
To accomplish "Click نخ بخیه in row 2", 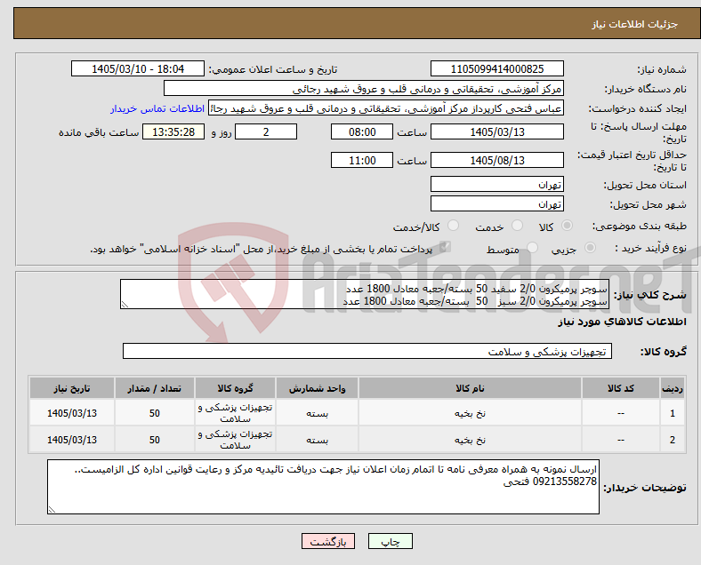I will [x=470, y=440].
